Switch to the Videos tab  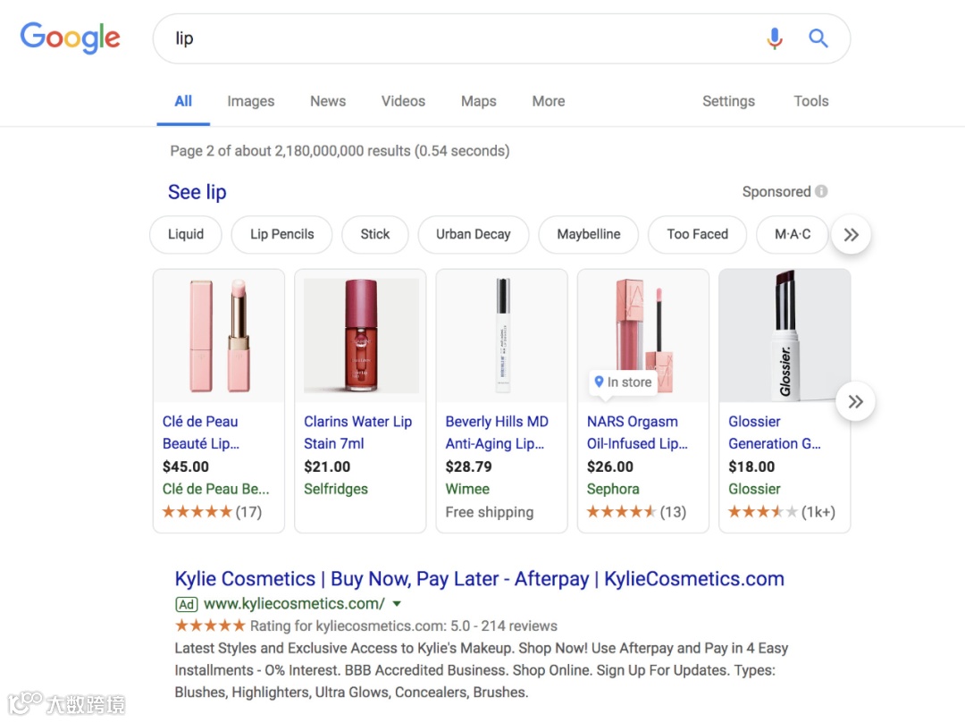tap(403, 101)
